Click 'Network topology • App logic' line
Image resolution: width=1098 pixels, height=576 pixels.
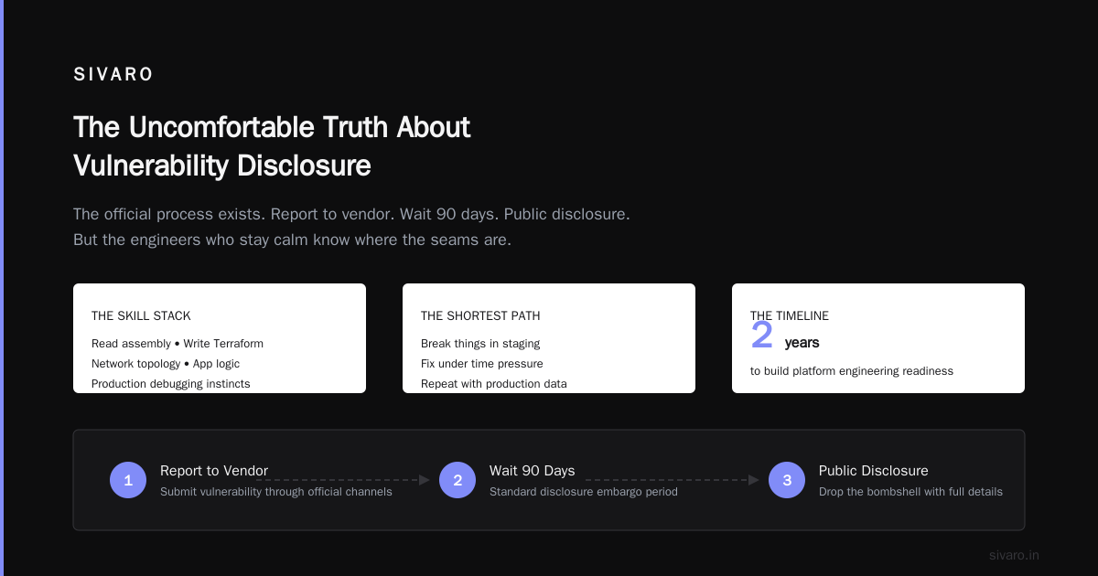click(166, 364)
